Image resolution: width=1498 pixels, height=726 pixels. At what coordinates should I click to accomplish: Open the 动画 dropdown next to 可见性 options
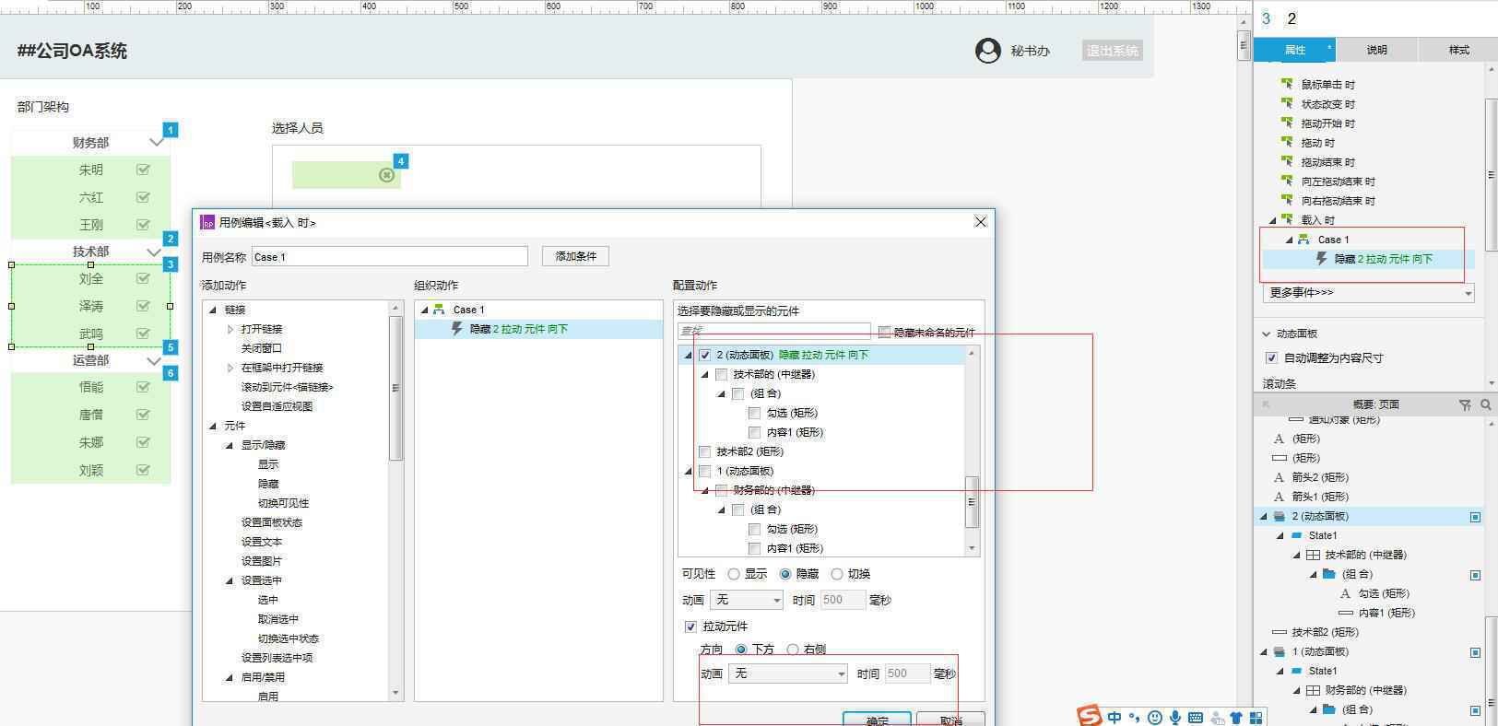[x=747, y=600]
